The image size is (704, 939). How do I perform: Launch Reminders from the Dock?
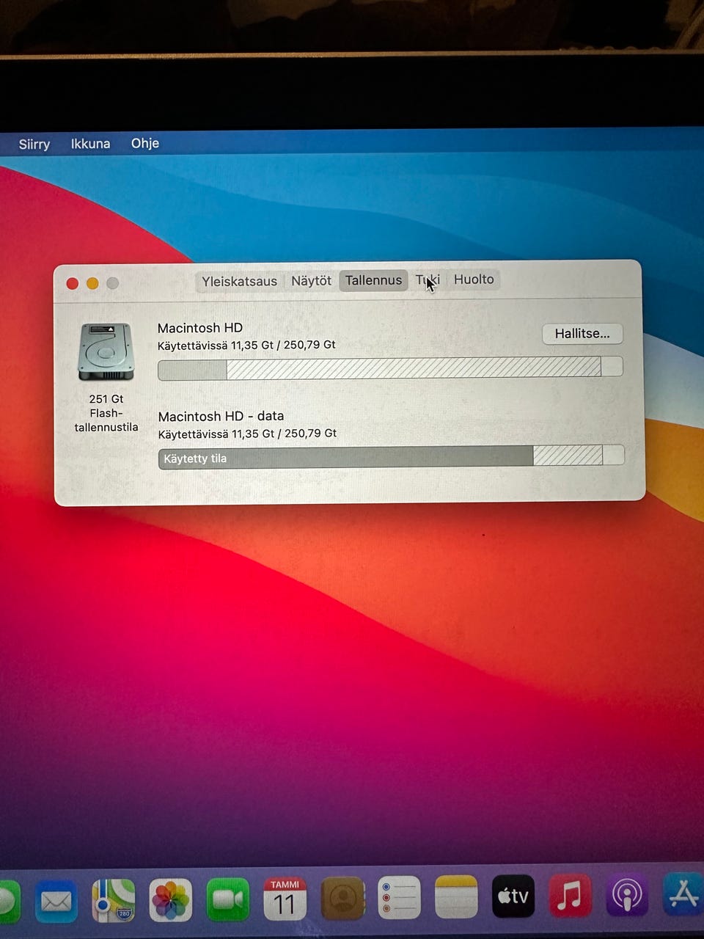click(400, 897)
